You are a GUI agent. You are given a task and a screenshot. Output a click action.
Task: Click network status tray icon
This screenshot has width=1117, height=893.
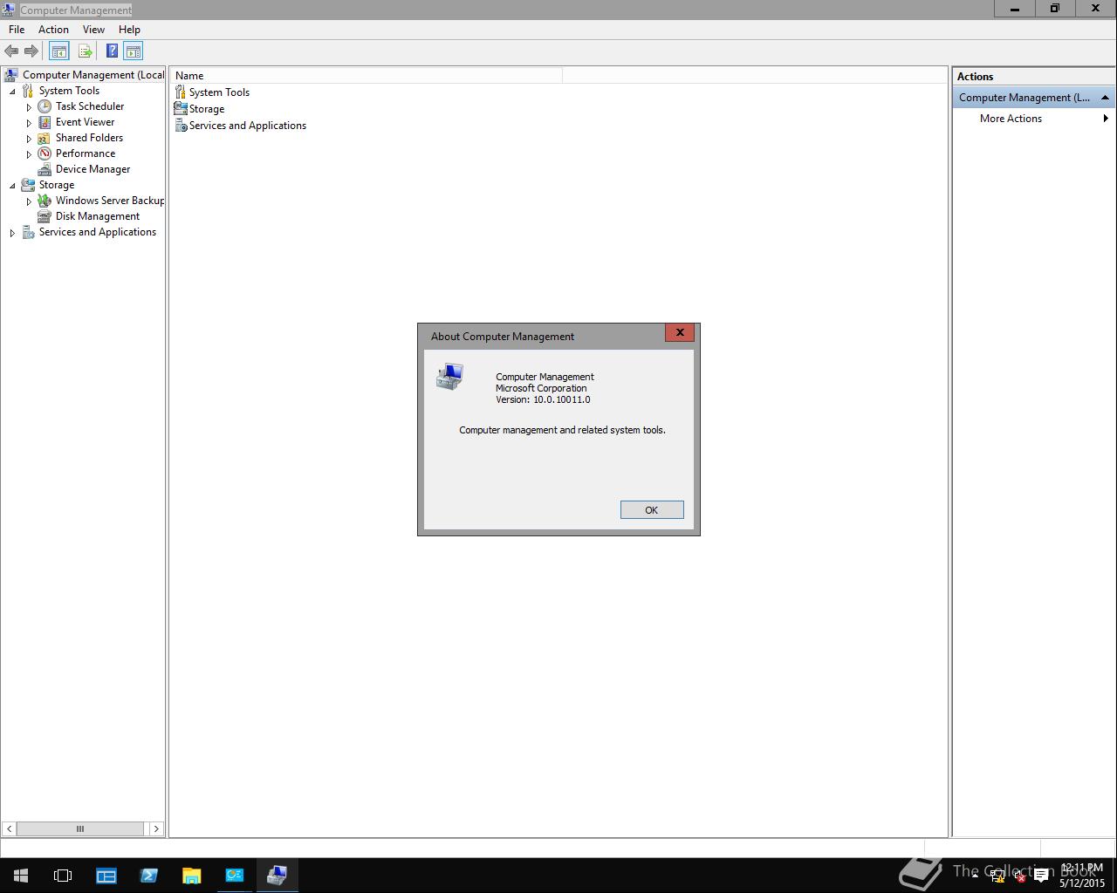[x=997, y=877]
